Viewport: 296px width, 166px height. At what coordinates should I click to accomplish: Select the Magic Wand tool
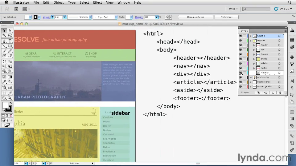point(4,35)
